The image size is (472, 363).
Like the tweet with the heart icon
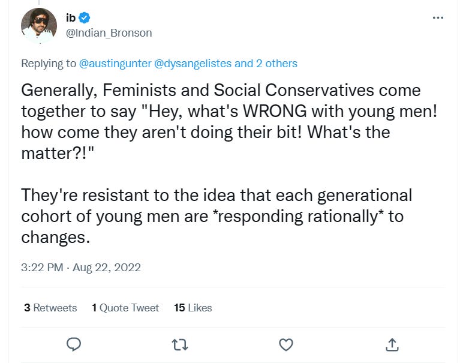(286, 344)
